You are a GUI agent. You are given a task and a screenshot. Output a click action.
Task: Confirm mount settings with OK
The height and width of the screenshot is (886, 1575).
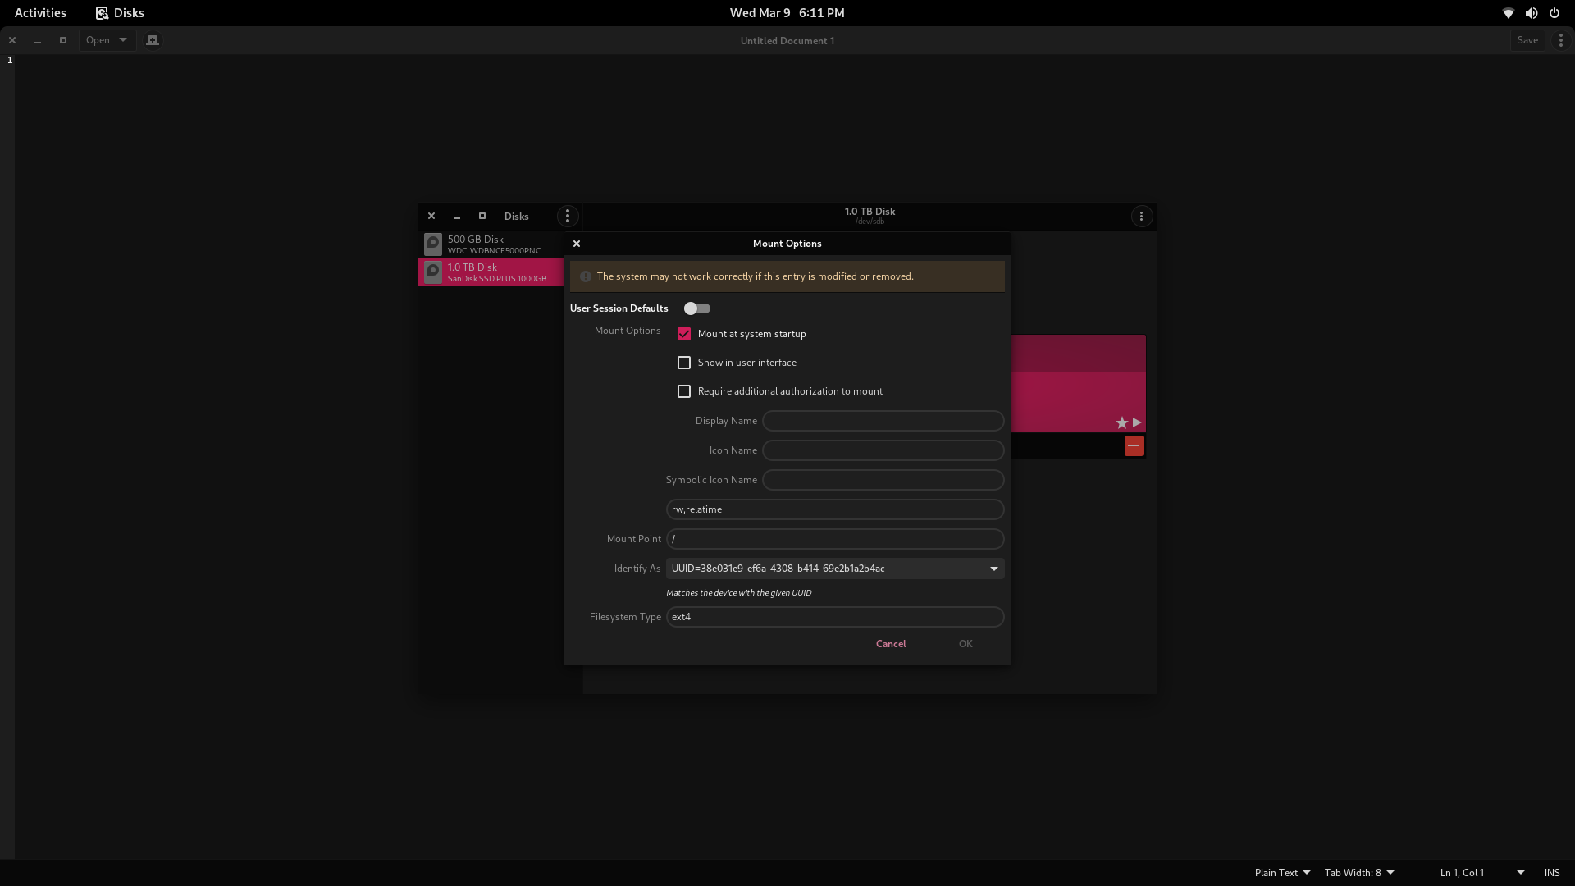(965, 643)
